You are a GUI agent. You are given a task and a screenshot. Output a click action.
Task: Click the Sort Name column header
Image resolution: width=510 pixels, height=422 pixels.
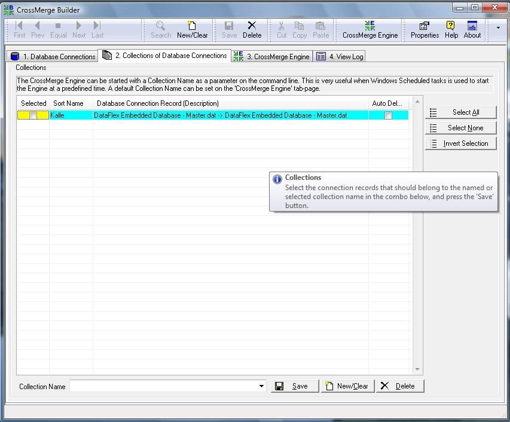(x=71, y=103)
